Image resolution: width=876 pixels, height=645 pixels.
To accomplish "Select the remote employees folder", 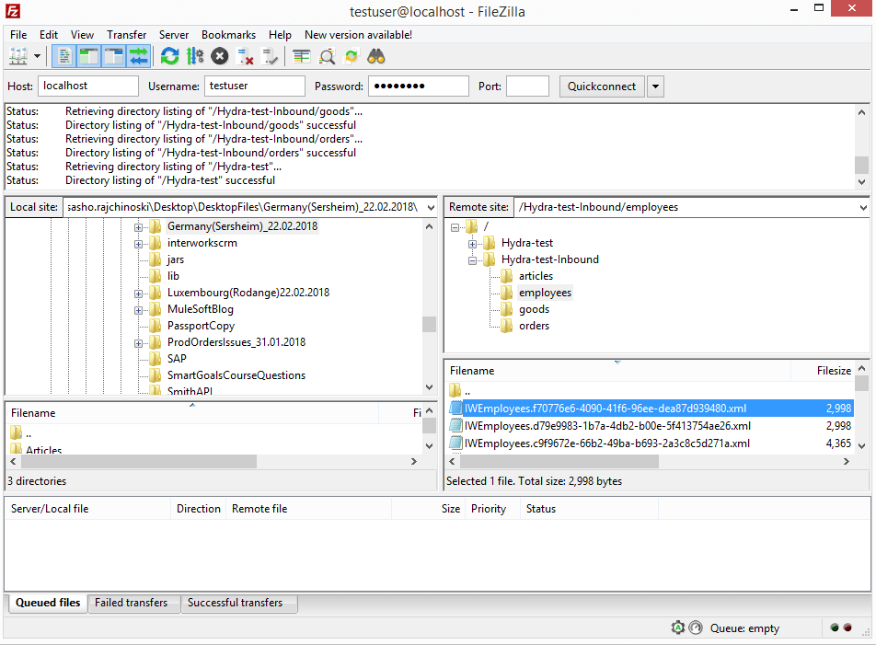I will click(x=545, y=293).
